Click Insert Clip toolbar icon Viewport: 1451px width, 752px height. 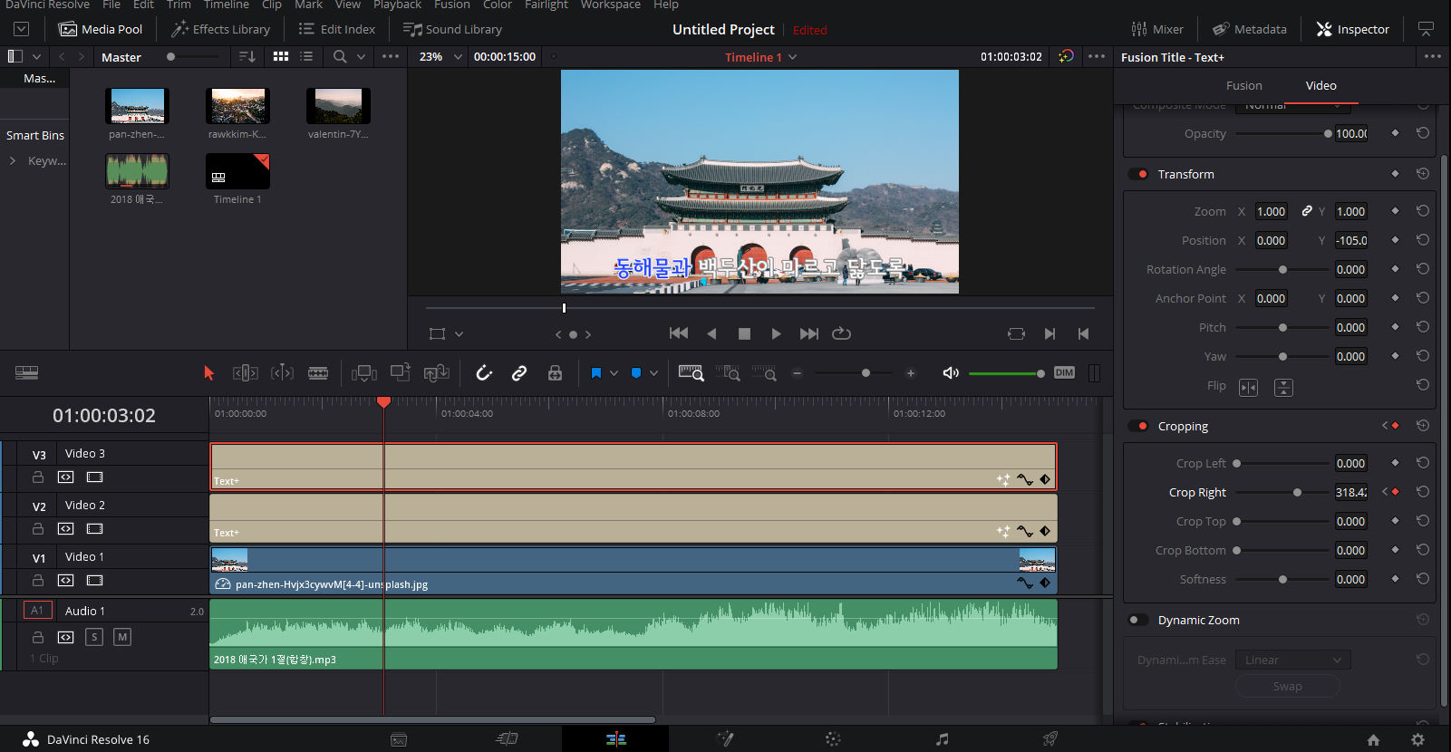[364, 373]
